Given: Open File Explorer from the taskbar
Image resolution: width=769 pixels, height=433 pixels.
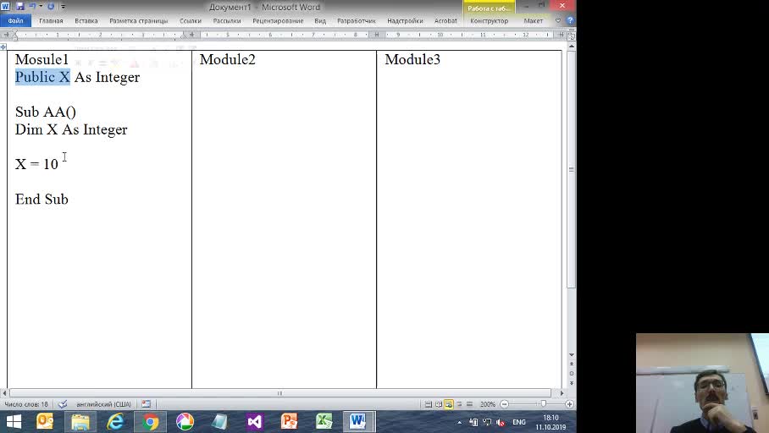Looking at the screenshot, I should click(80, 422).
